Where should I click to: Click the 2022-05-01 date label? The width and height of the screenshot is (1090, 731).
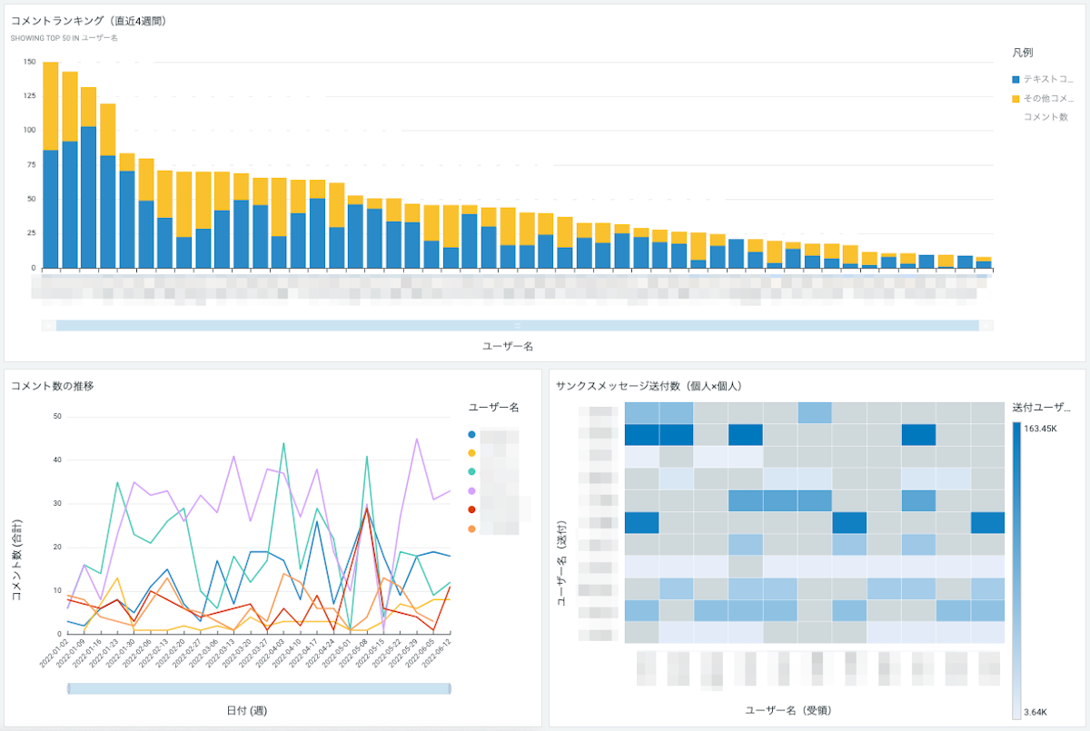pyautogui.click(x=338, y=653)
